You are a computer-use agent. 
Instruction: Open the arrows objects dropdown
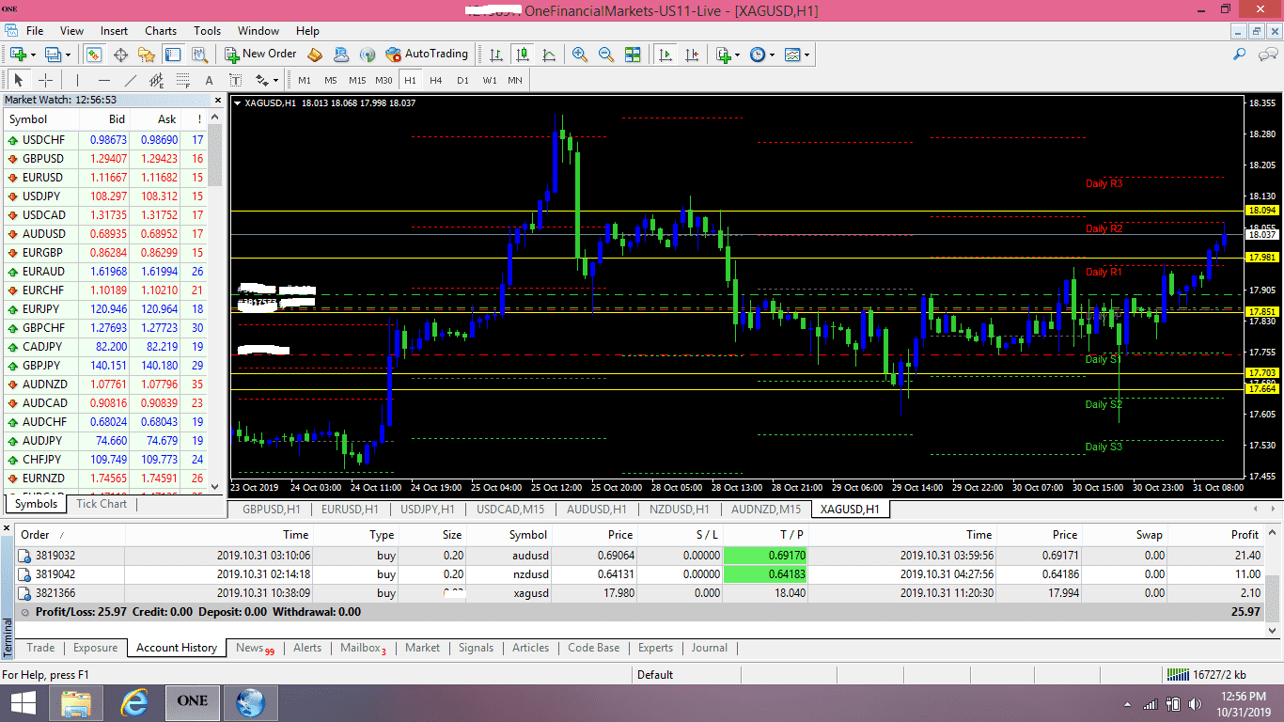coord(267,80)
